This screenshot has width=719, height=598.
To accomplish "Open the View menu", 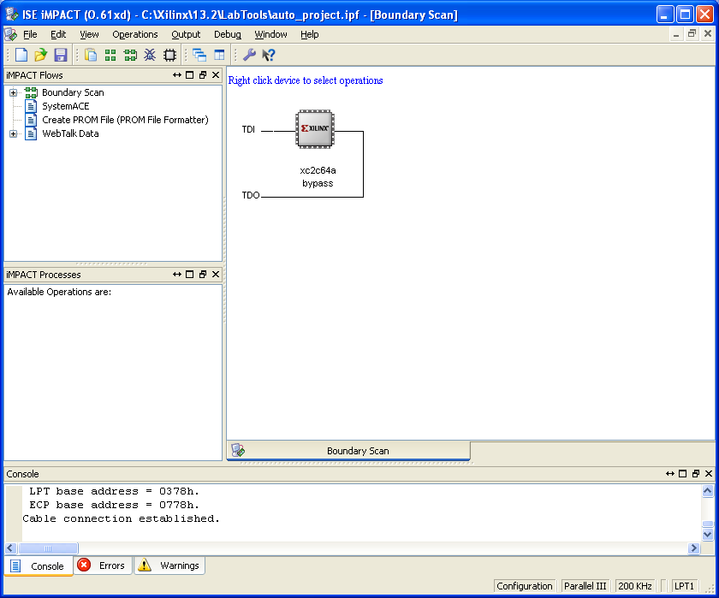I will [x=89, y=34].
